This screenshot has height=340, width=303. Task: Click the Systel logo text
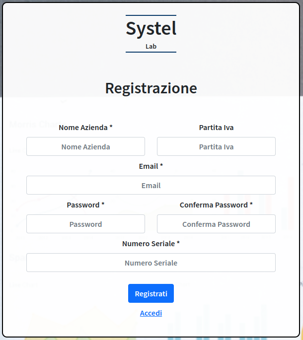pyautogui.click(x=151, y=29)
